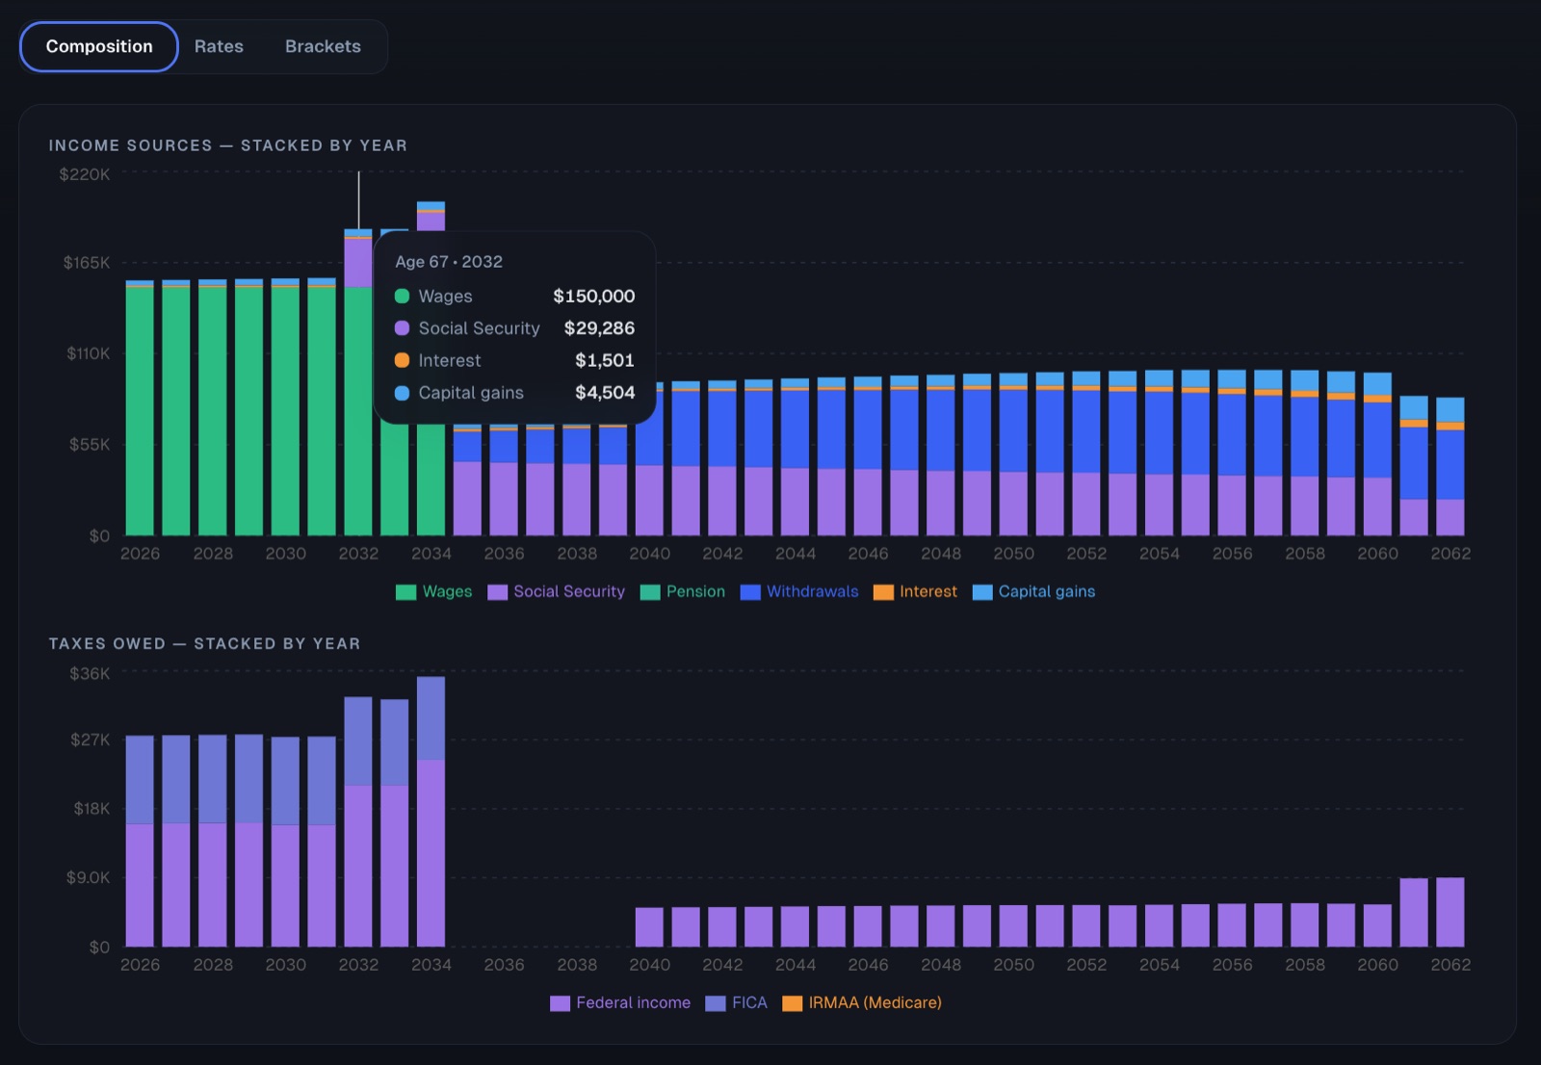The height and width of the screenshot is (1065, 1541).
Task: Click the green Wages legend swatch
Action: pyautogui.click(x=405, y=592)
